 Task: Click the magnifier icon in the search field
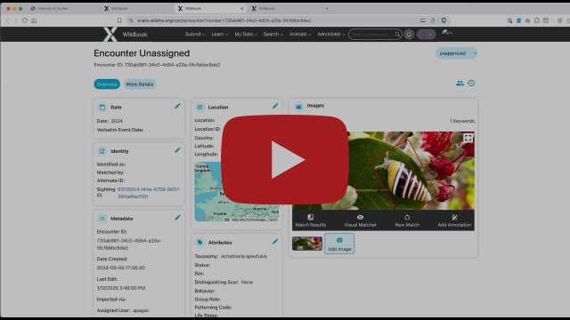click(398, 35)
